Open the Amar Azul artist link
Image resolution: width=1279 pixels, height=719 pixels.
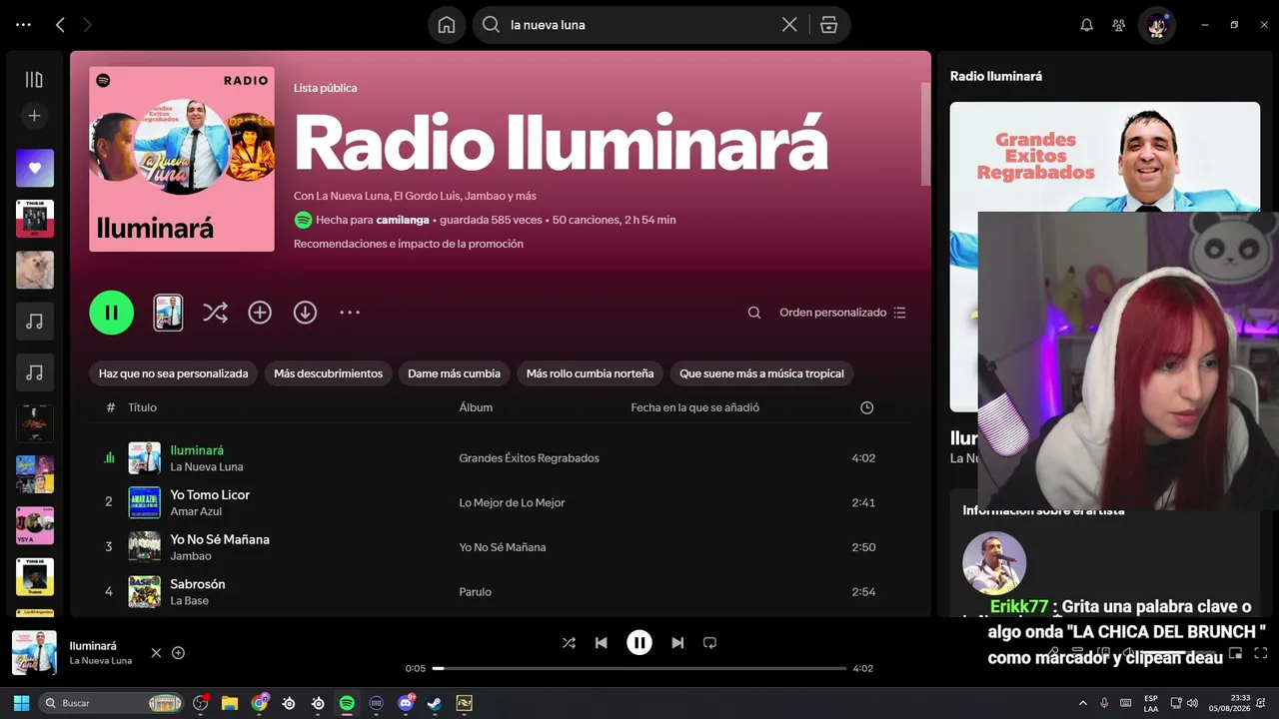[x=196, y=511]
